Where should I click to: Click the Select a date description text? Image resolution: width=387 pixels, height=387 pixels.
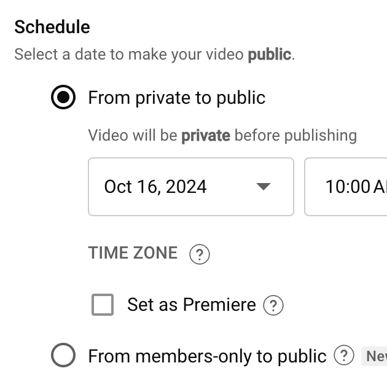130,54
